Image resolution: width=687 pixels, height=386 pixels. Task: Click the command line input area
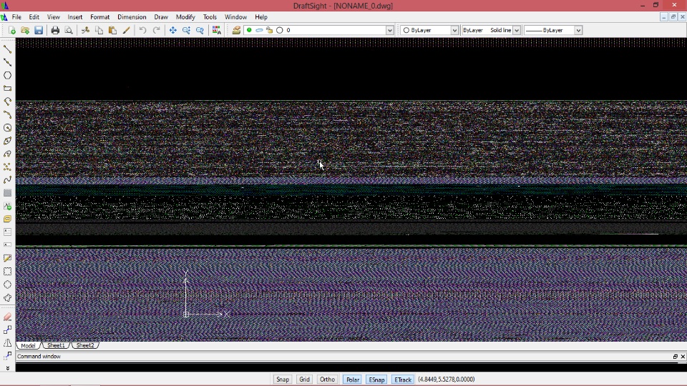[x=351, y=367]
